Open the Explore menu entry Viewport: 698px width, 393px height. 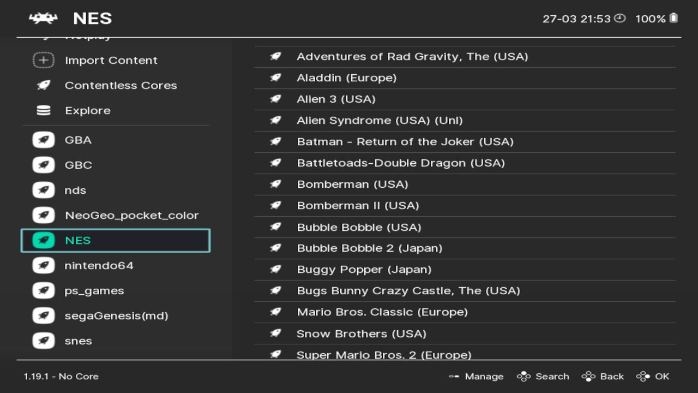pyautogui.click(x=116, y=110)
